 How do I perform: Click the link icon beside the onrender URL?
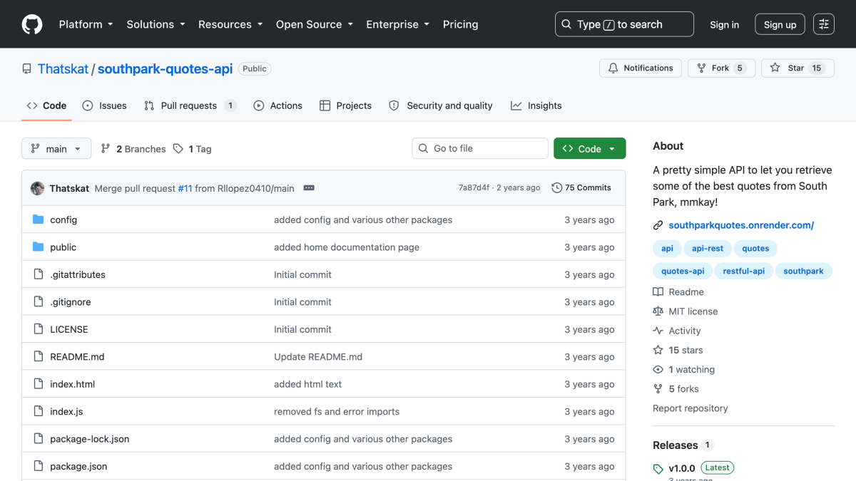tap(658, 225)
